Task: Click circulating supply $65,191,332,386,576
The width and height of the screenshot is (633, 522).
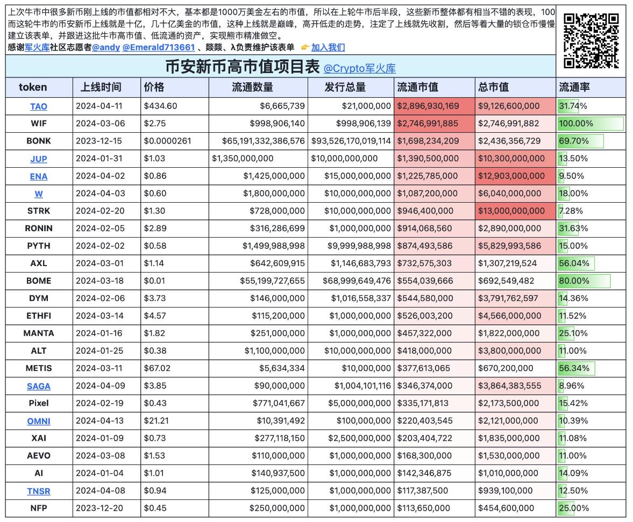Action: click(258, 141)
